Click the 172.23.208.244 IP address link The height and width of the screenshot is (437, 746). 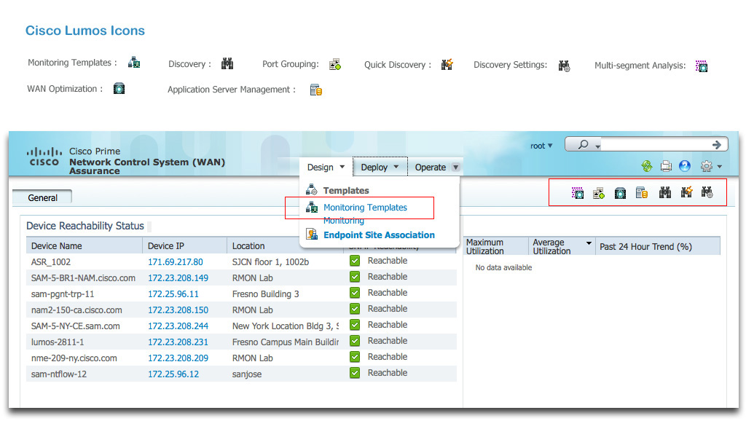point(178,326)
